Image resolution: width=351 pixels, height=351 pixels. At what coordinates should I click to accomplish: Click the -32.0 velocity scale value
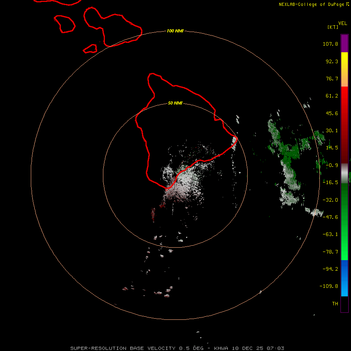pos(330,200)
